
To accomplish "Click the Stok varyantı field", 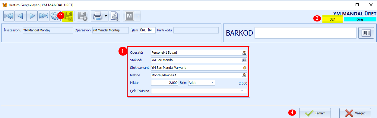I will click(199, 68).
